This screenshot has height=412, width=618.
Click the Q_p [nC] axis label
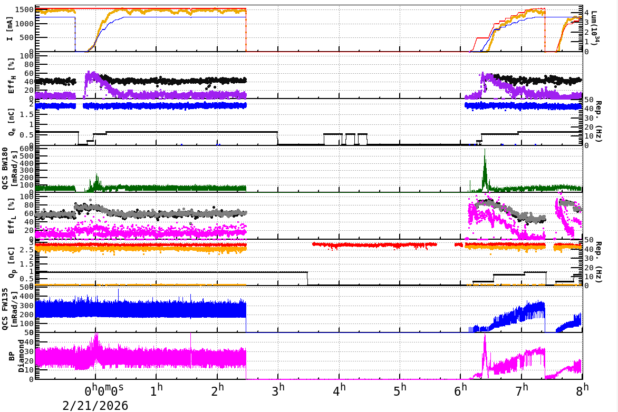click(x=12, y=262)
